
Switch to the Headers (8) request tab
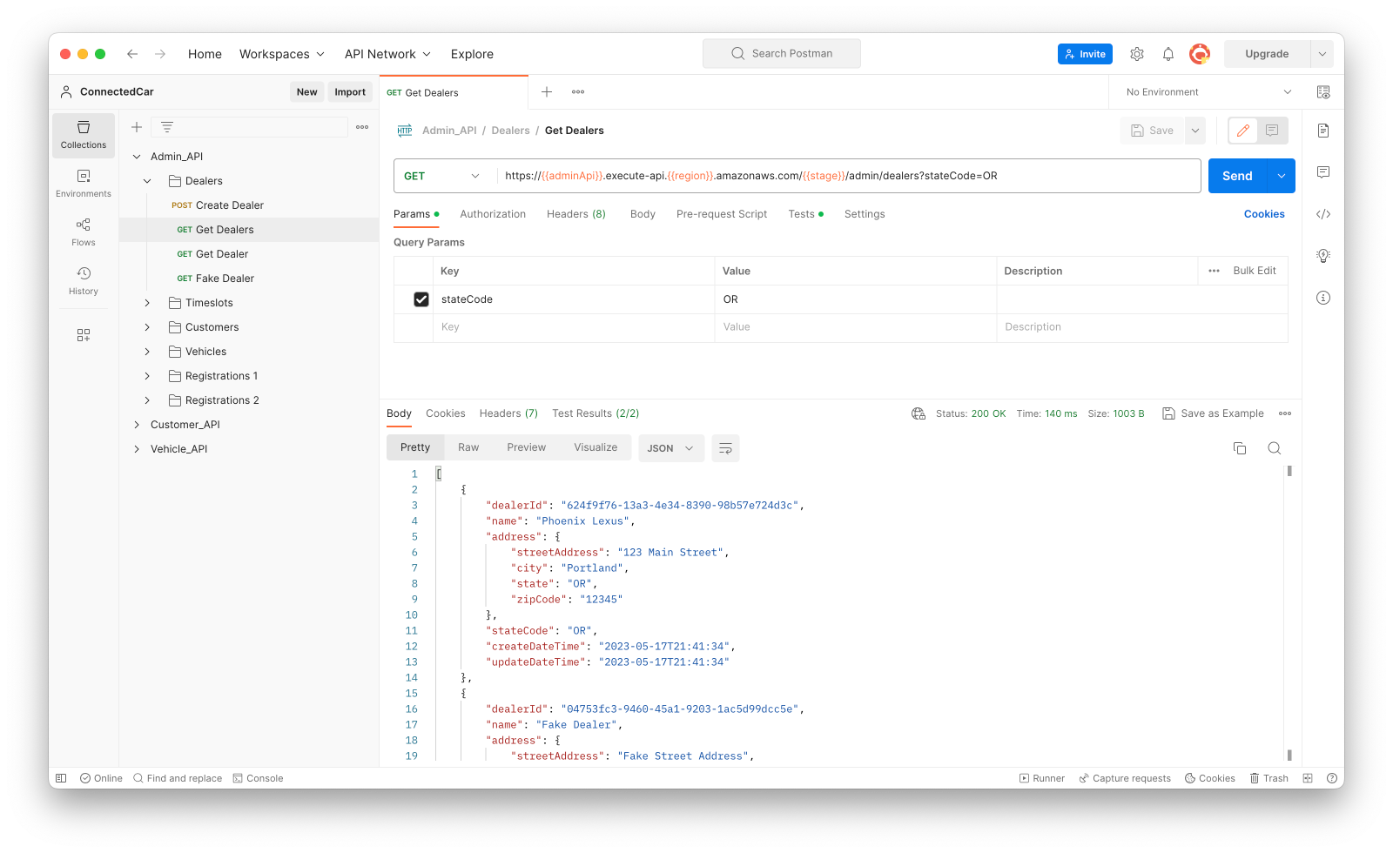coord(576,214)
